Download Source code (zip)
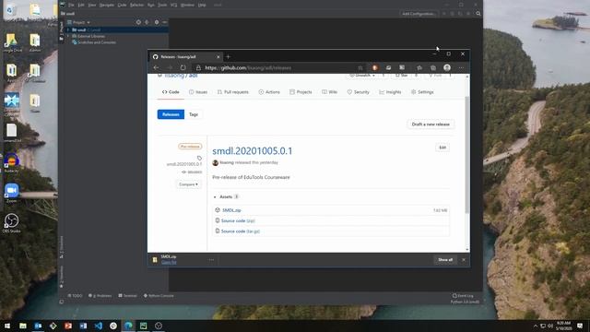The width and height of the screenshot is (590, 332). [238, 221]
